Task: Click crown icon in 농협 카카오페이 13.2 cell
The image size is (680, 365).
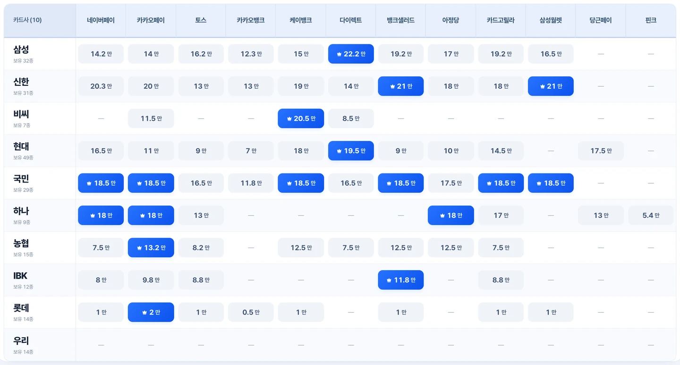Action: [x=139, y=248]
